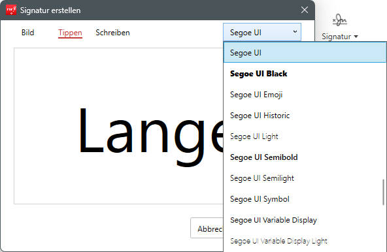Image resolution: width=387 pixels, height=252 pixels.
Task: Choose Segoe UI Emoji font
Action: tap(305, 95)
